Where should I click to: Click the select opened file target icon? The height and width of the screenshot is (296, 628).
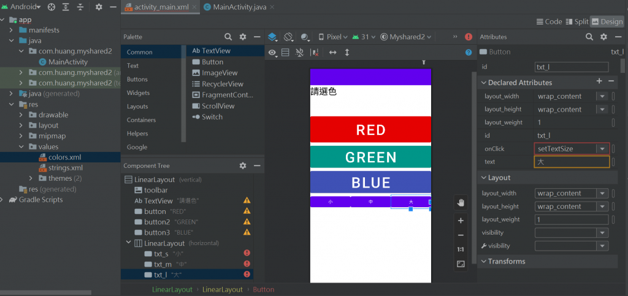coord(51,7)
